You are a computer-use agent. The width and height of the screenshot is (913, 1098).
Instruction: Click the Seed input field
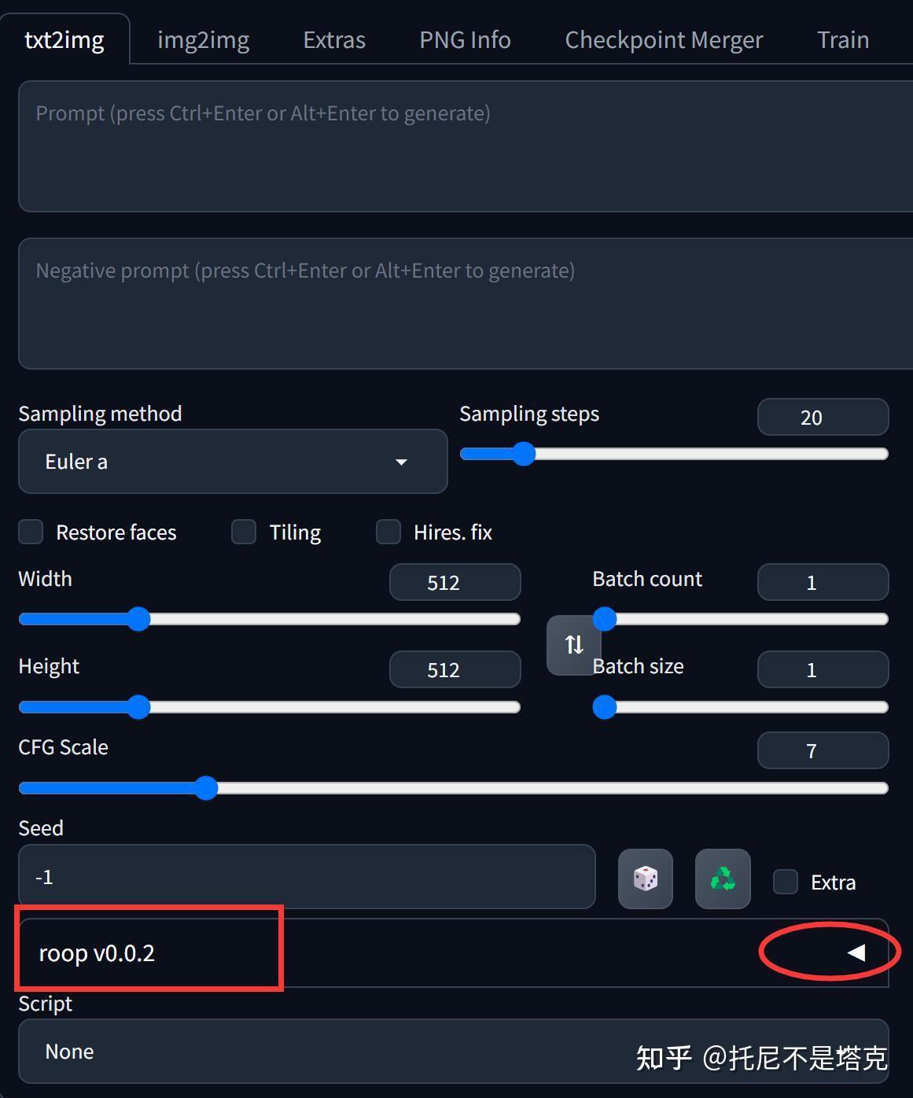click(x=307, y=877)
